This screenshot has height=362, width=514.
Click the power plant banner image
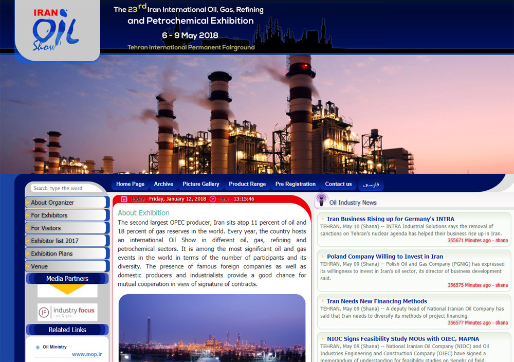257,114
